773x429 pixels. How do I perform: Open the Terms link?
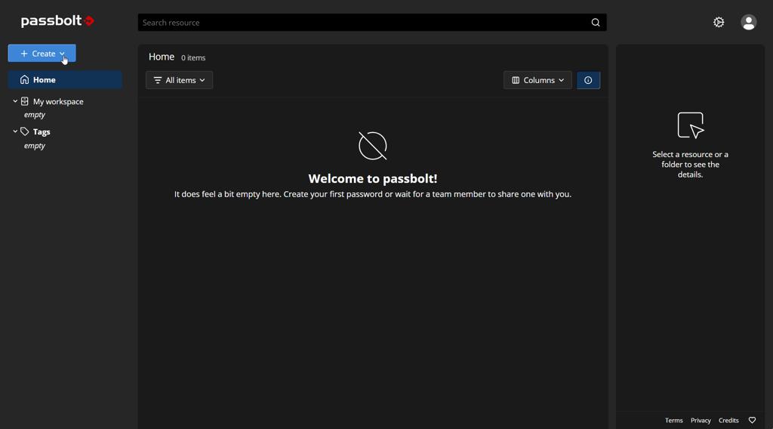click(x=673, y=420)
